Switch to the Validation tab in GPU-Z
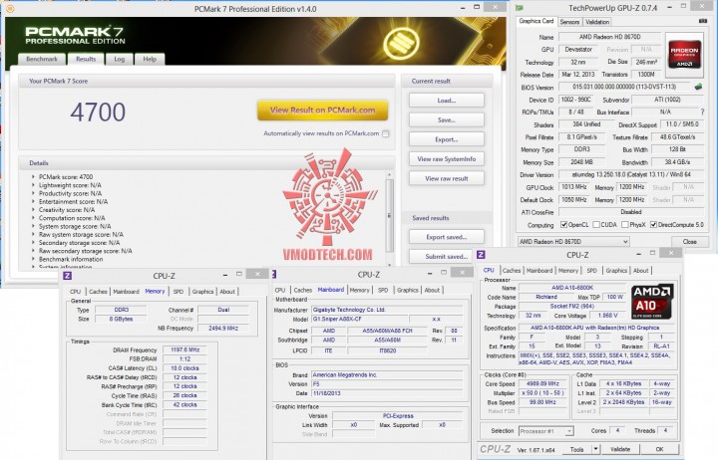Screen dimensions: 718x460 (x=597, y=22)
